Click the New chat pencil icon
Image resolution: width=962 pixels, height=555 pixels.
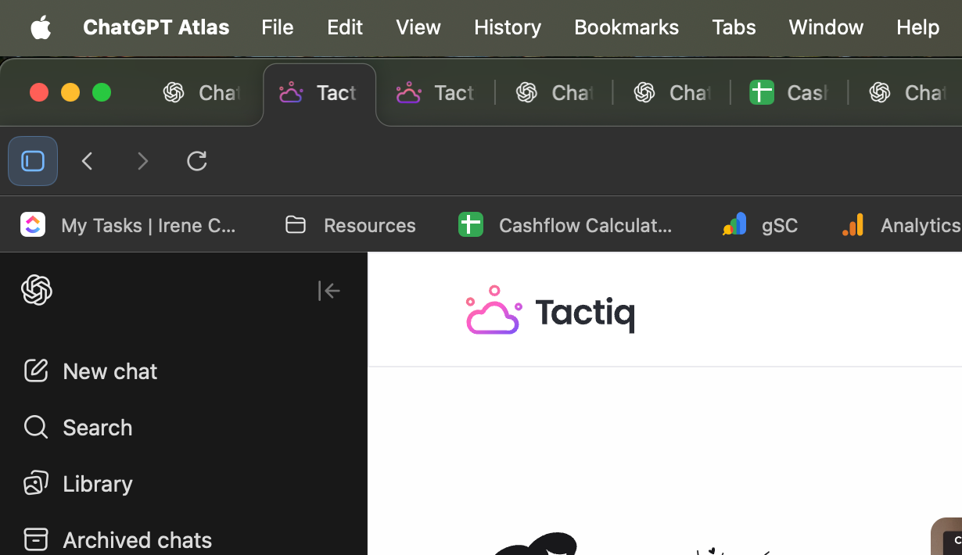coord(36,371)
